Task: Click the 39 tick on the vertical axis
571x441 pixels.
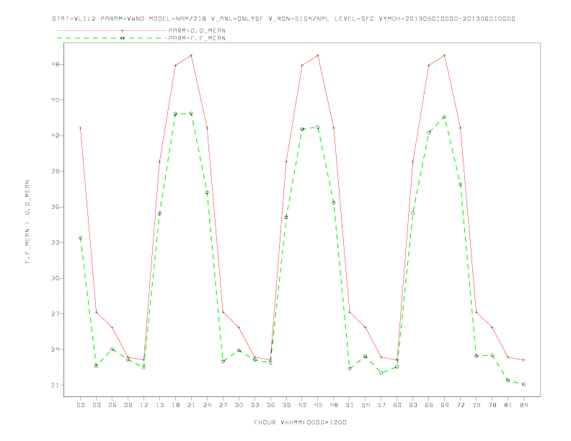Action: 57,171
